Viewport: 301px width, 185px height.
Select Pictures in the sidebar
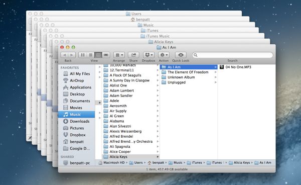(x=76, y=128)
